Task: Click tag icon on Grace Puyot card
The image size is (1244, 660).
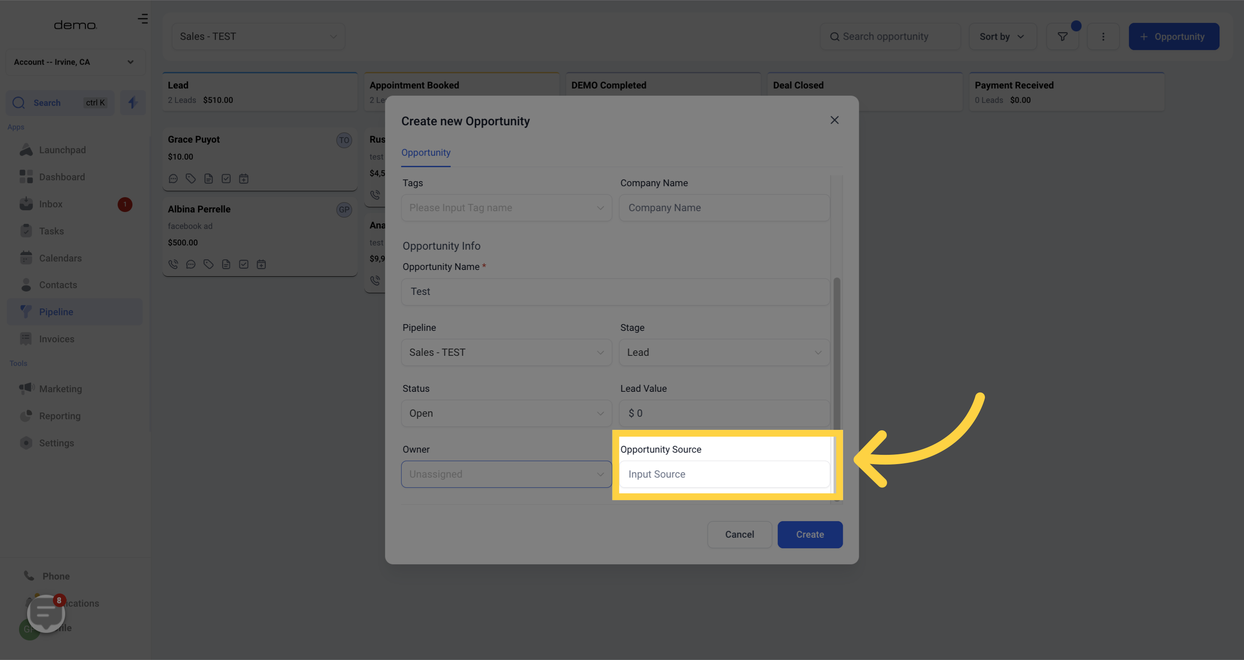Action: coord(191,179)
